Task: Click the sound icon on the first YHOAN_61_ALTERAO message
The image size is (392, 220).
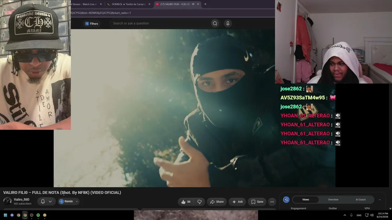Action: tap(337, 116)
